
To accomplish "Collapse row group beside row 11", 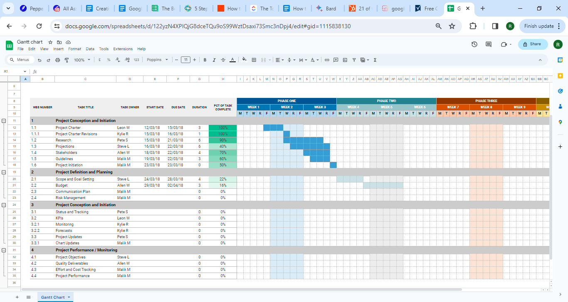I will point(4,121).
